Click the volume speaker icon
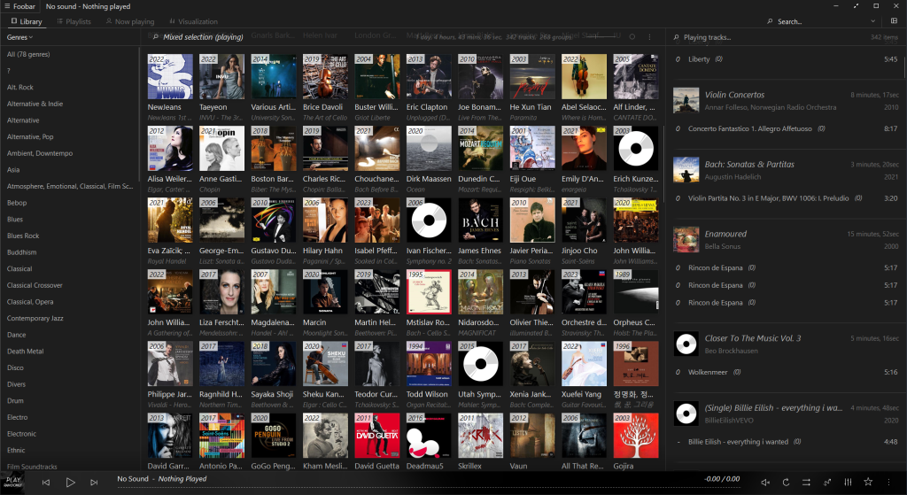 pyautogui.click(x=765, y=482)
